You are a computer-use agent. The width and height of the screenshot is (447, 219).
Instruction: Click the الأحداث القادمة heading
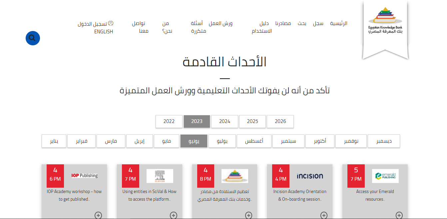click(x=225, y=62)
